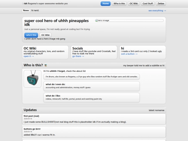
Task: Click the 'what do i like:' box
Action: [92, 97]
